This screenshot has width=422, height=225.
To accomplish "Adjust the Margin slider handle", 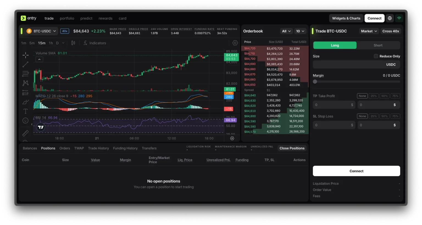I will 315,82.
